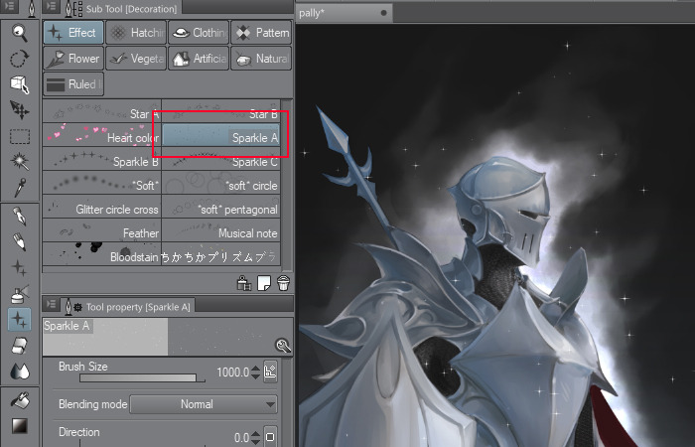Viewport: 695px width, 447px height.
Task: Switch to the Artificial sub tool group
Action: click(x=199, y=58)
